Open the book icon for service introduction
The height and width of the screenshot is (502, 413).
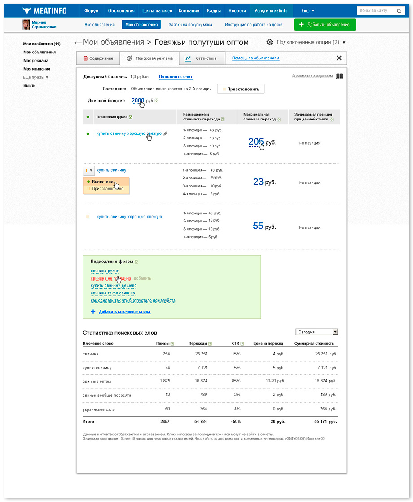tap(339, 76)
